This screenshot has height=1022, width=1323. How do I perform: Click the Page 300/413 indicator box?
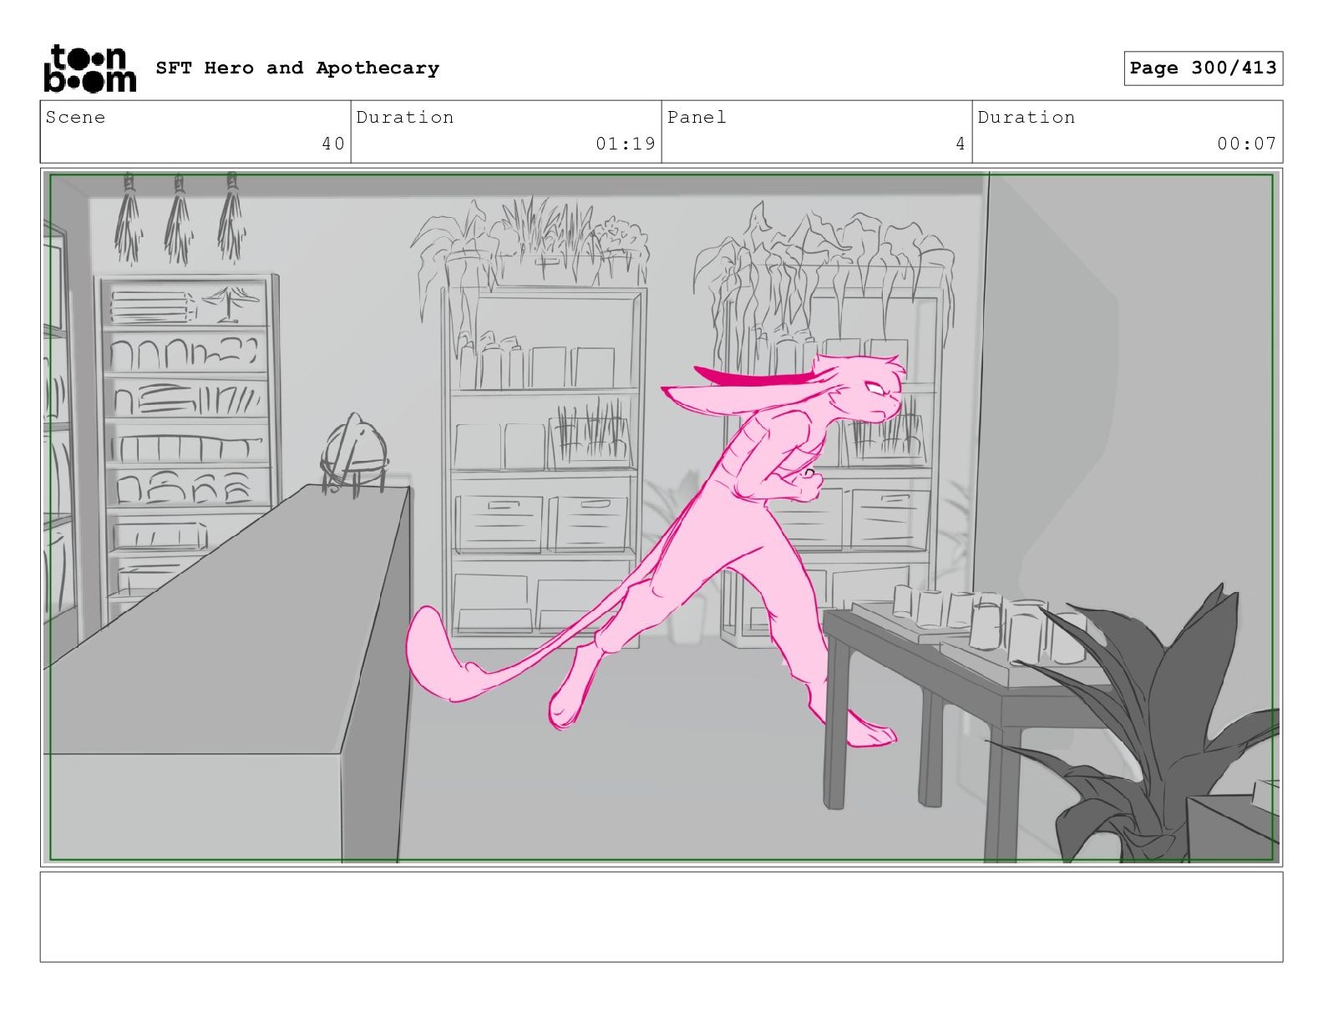point(1202,68)
